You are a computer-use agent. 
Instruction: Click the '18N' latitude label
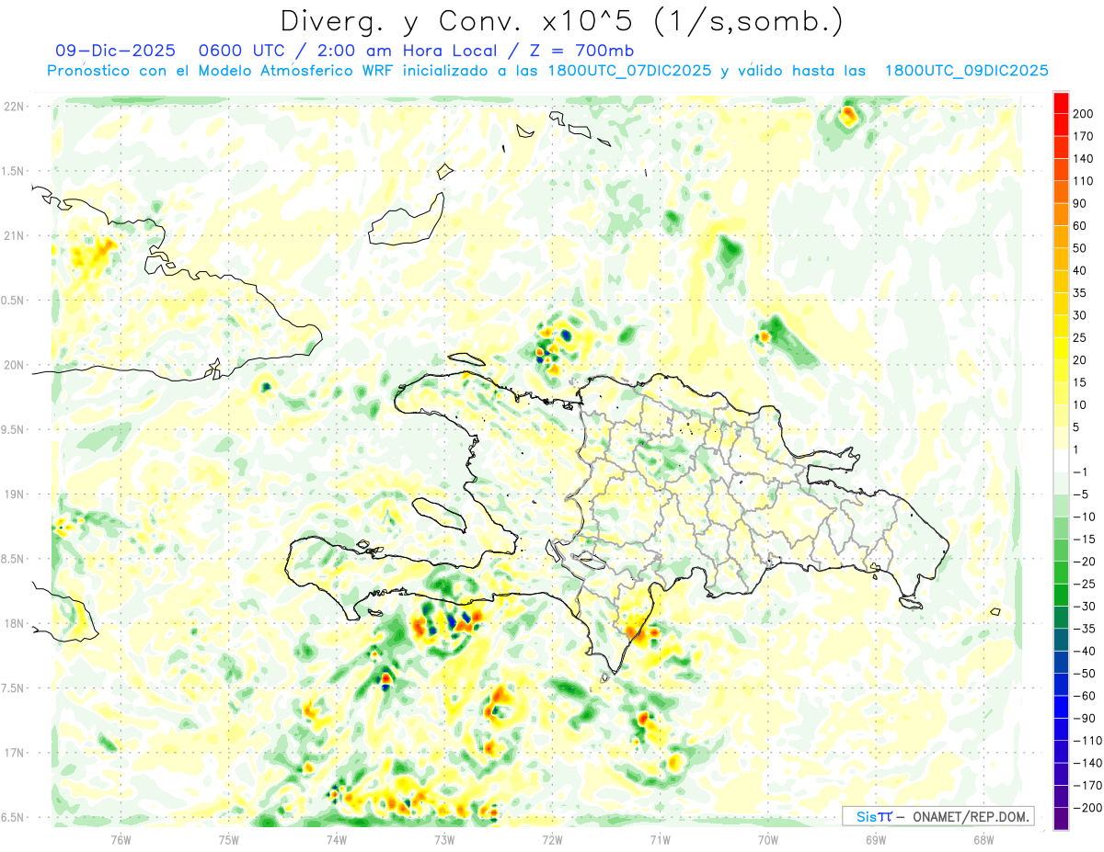(x=13, y=623)
